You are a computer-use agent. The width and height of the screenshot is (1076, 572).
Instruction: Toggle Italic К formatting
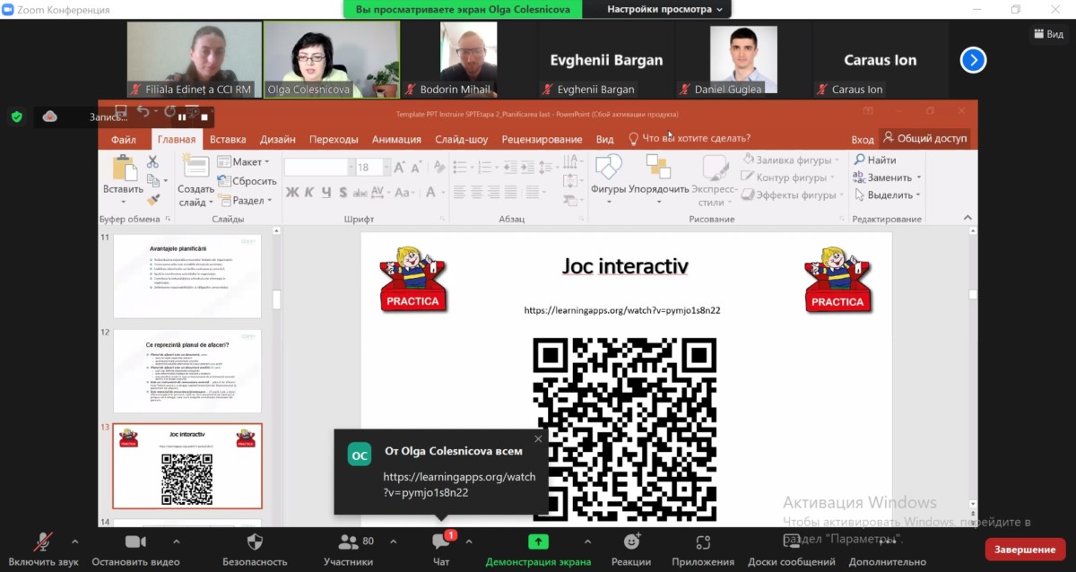(x=309, y=192)
